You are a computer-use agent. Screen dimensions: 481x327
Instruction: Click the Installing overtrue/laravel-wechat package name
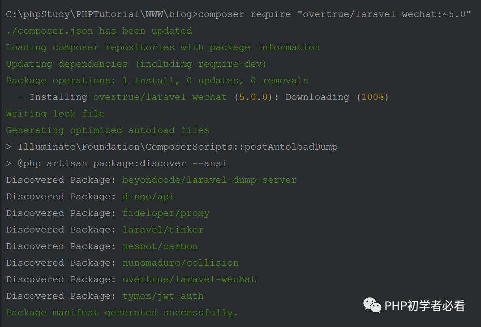pos(160,97)
